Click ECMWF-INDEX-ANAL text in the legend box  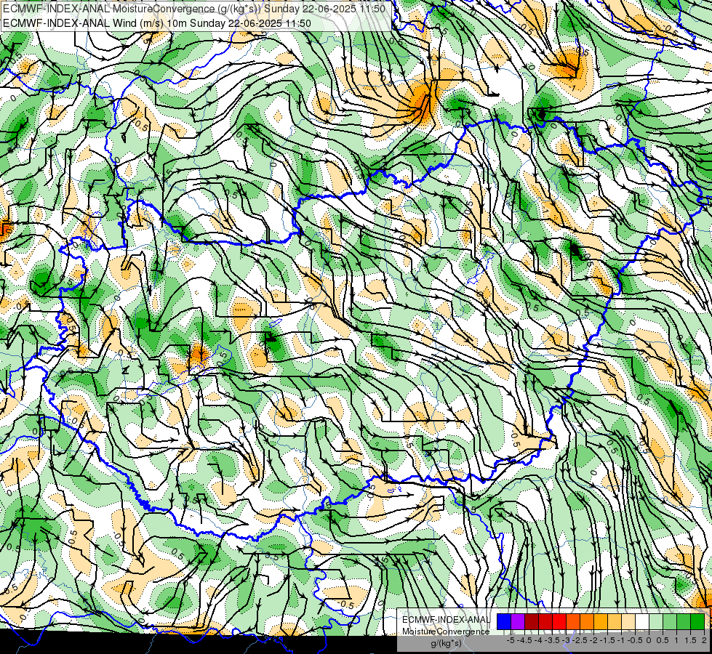click(x=446, y=620)
